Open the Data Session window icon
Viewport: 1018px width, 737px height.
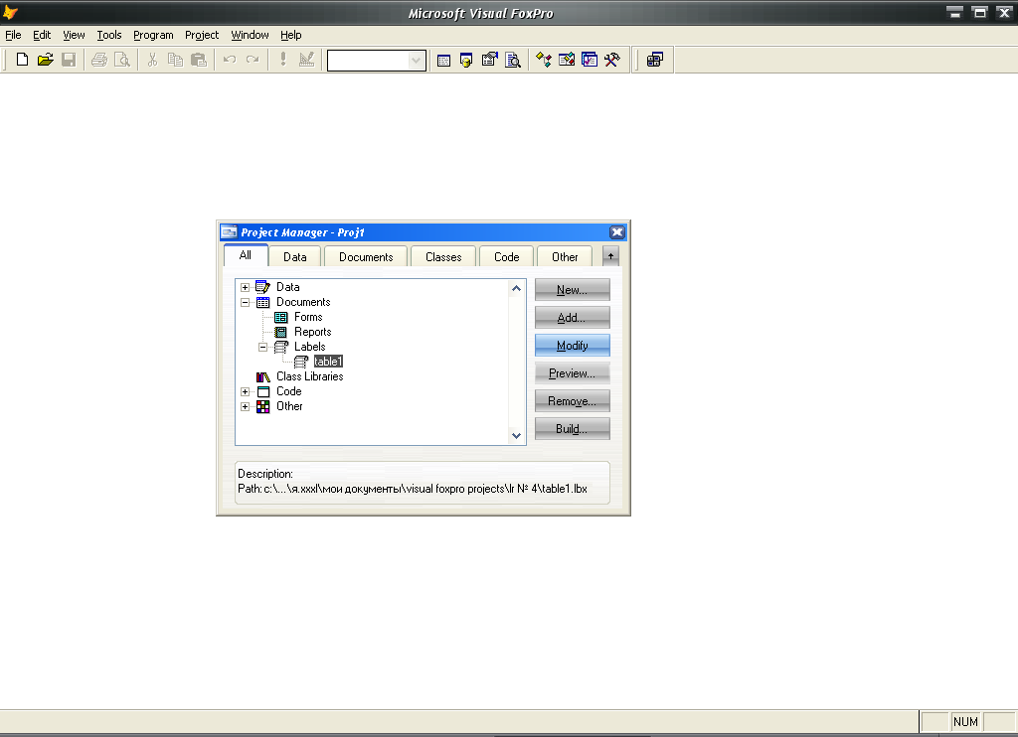[466, 61]
